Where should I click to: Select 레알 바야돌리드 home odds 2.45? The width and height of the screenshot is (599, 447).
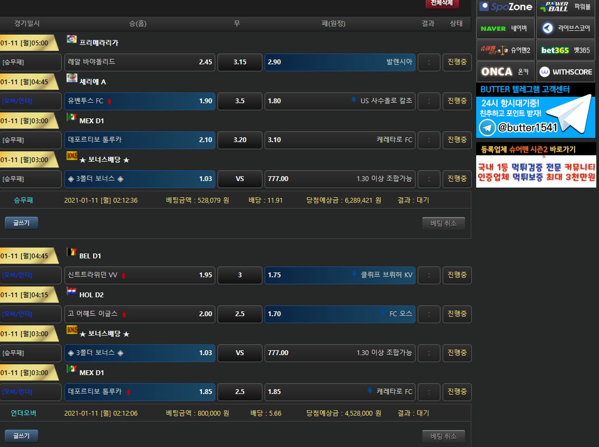click(140, 62)
